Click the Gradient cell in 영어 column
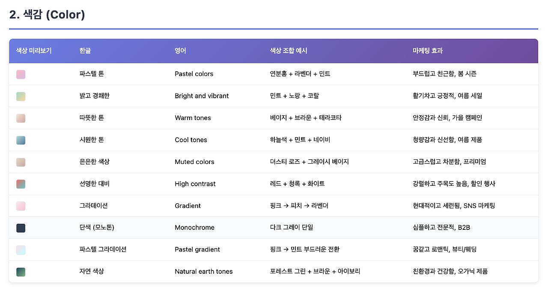Screen dimensions: 548x296 [188, 205]
